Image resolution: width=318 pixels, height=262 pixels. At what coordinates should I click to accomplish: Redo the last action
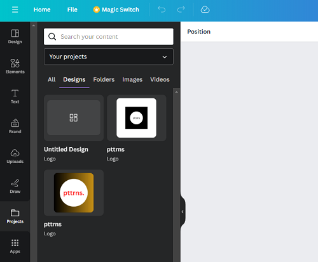tap(181, 10)
